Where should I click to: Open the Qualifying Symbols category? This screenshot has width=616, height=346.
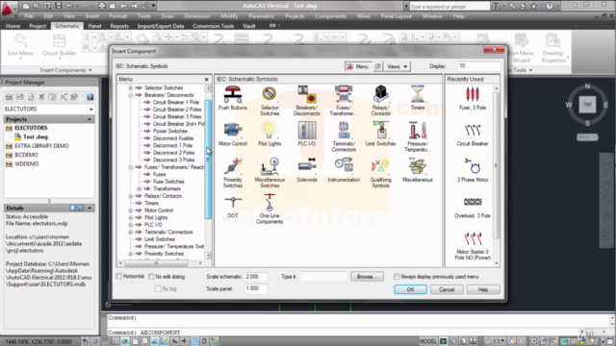380,173
